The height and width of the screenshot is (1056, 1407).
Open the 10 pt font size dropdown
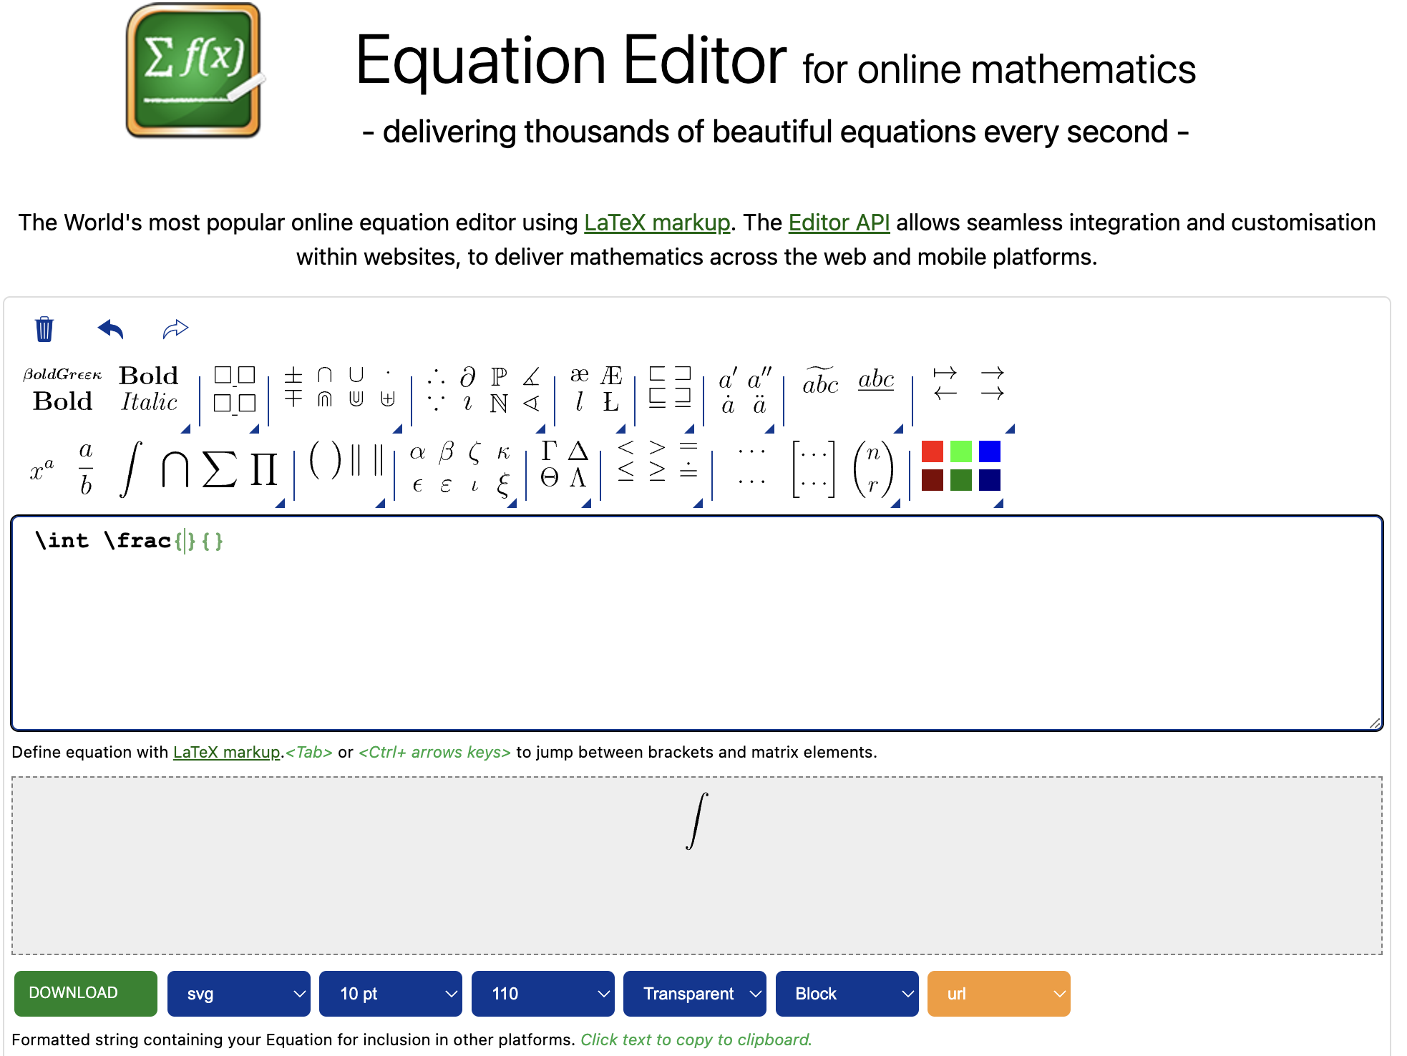[390, 994]
